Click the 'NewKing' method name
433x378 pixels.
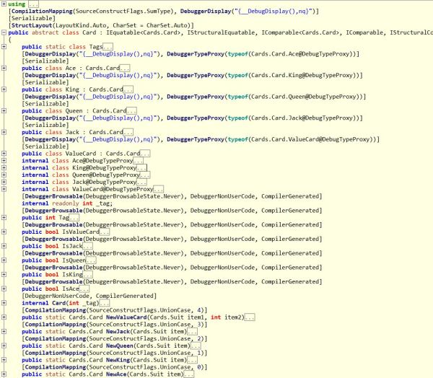[x=118, y=360]
